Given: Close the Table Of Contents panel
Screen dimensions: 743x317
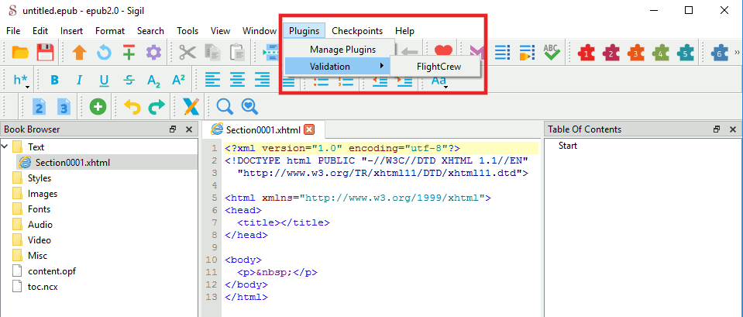Looking at the screenshot, I should pos(733,129).
